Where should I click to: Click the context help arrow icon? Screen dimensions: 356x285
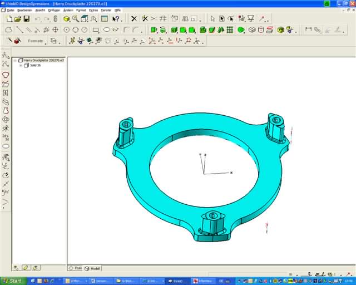point(116,19)
